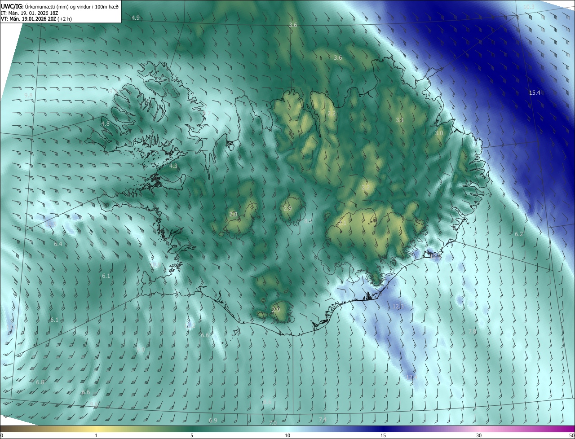This screenshot has width=575, height=439.
Task: Click the 6.8 value label on the map
Action: 40,382
